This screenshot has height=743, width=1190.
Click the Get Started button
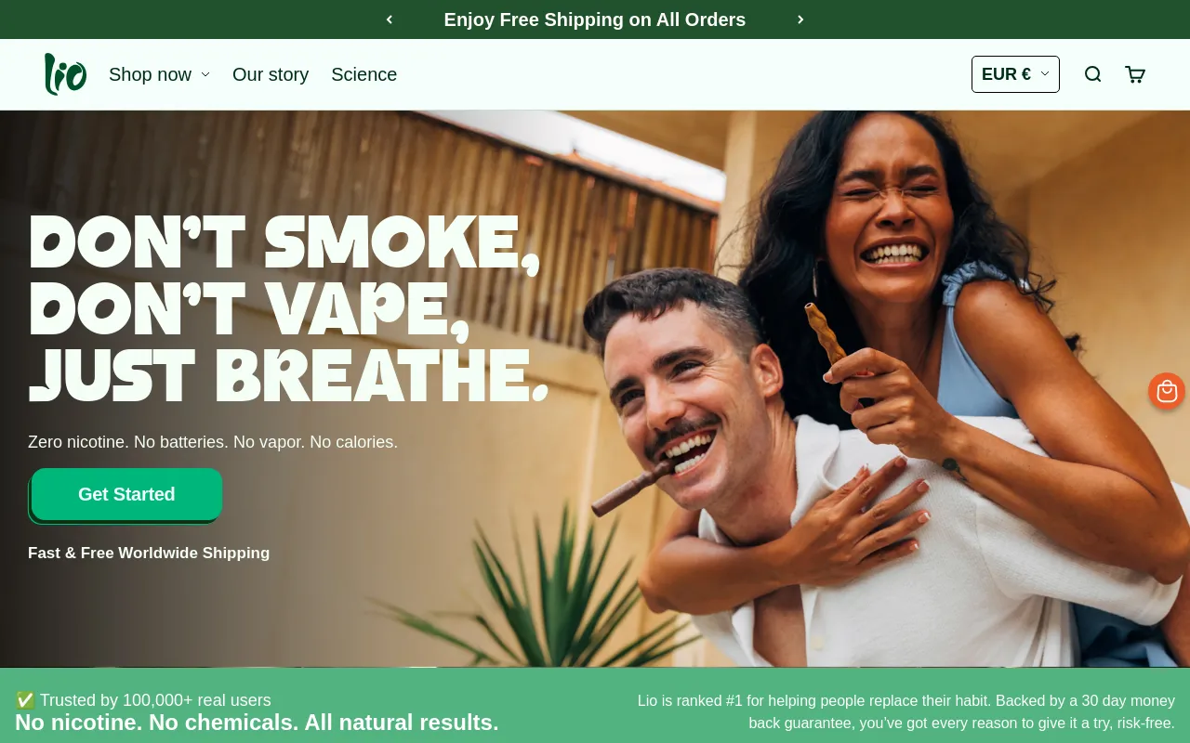tap(126, 494)
